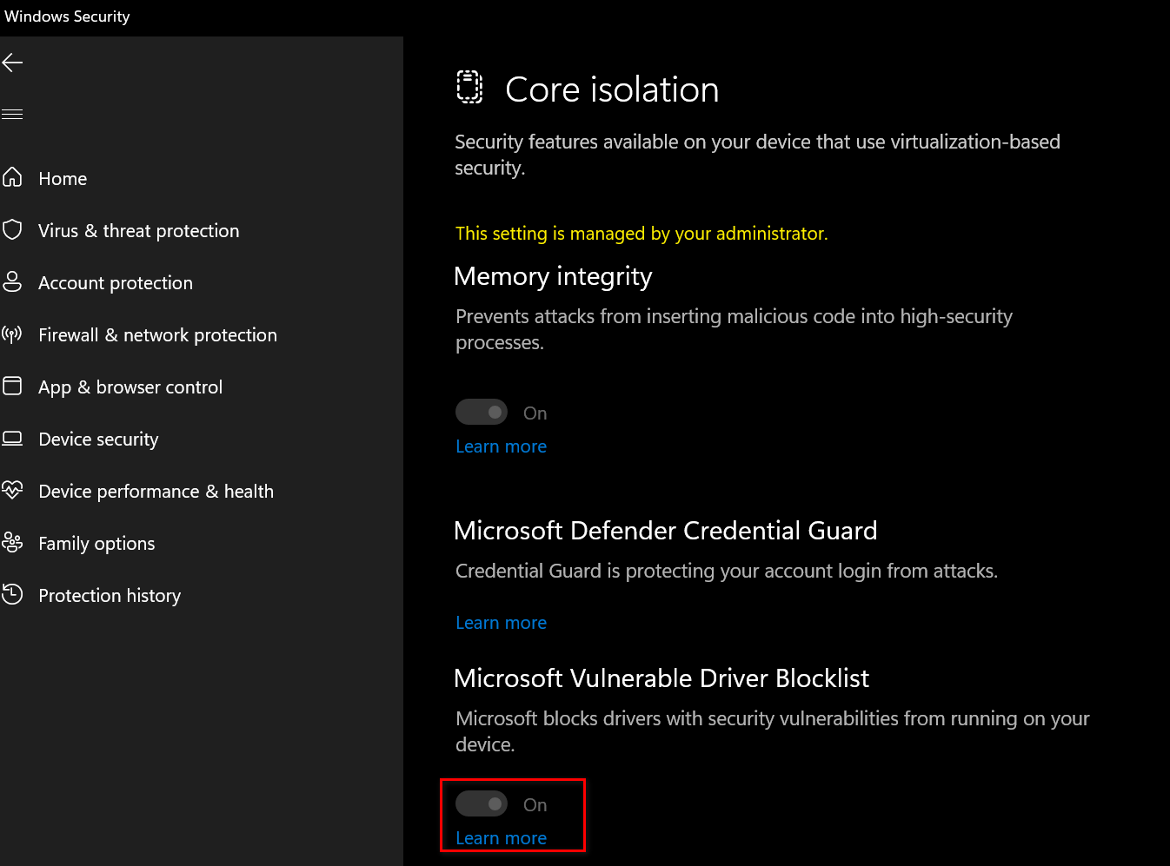1170x866 pixels.
Task: Click the Microsoft Defender Credential Guard heading
Action: pos(666,531)
